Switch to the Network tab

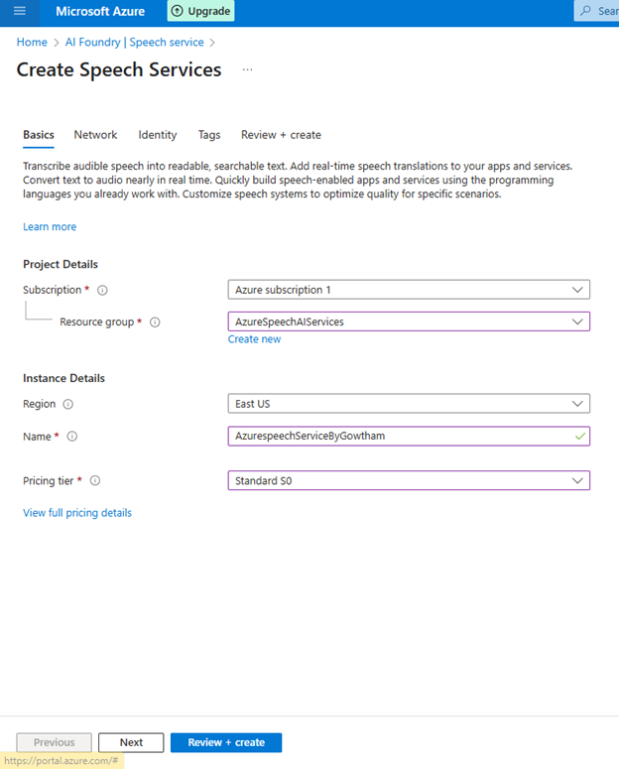click(95, 135)
